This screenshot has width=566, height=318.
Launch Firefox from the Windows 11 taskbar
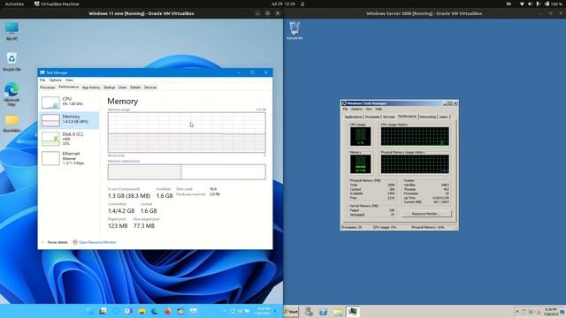[x=167, y=311]
